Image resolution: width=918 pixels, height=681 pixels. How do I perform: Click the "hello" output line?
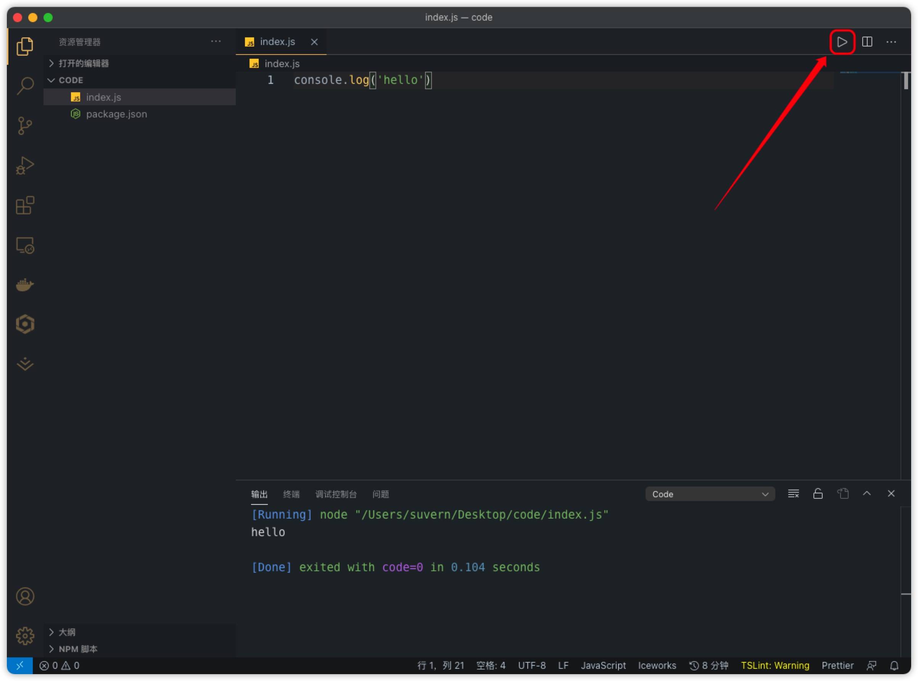click(x=268, y=532)
